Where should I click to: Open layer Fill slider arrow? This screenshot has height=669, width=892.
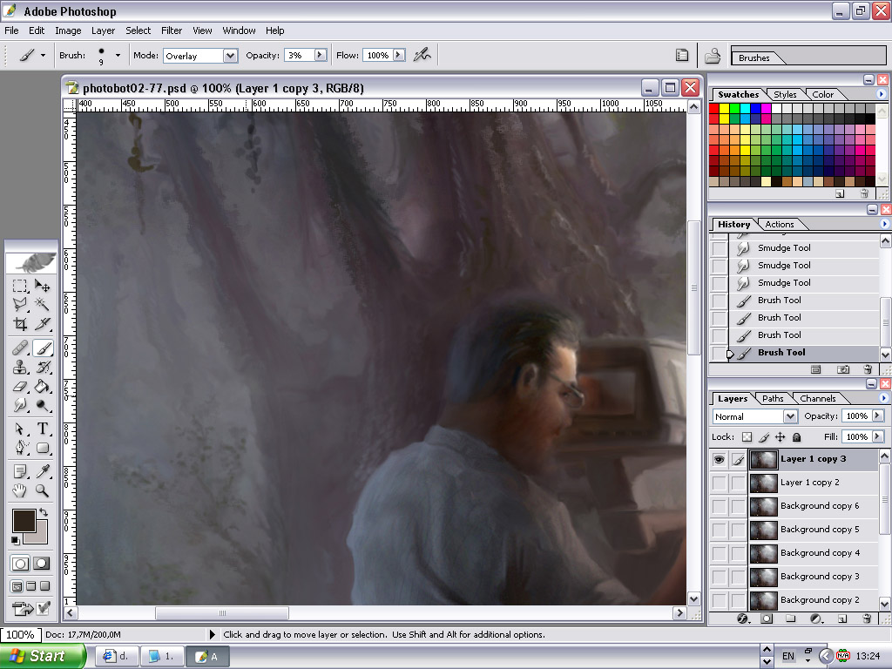pyautogui.click(x=878, y=436)
